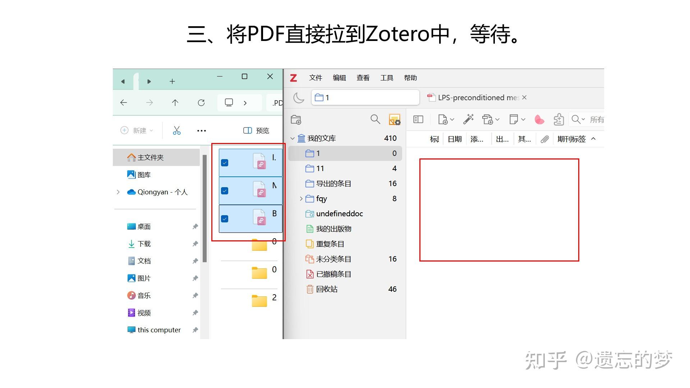Click the New Item document icon
Viewport: 690px width, 388px height.
click(443, 119)
